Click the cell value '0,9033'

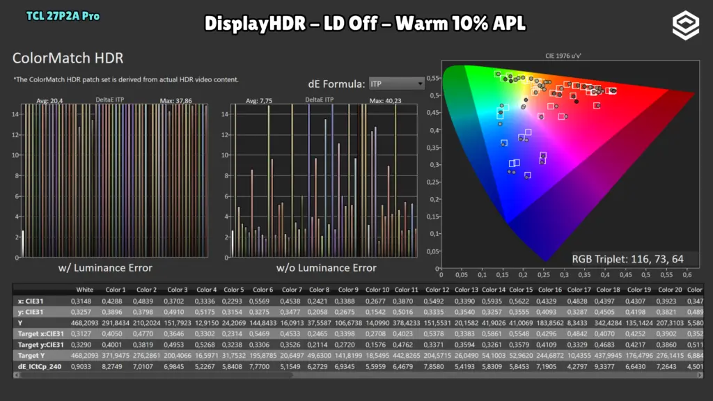tap(81, 366)
